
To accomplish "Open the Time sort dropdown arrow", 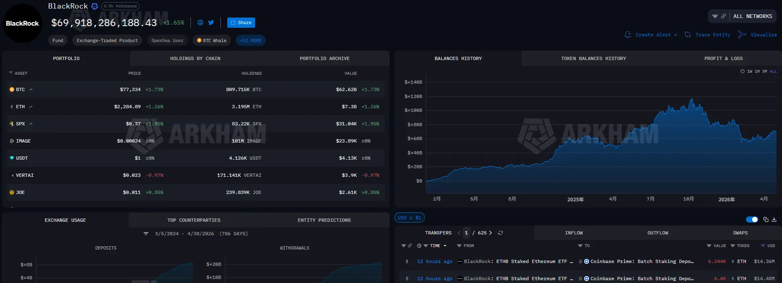I will (x=445, y=246).
